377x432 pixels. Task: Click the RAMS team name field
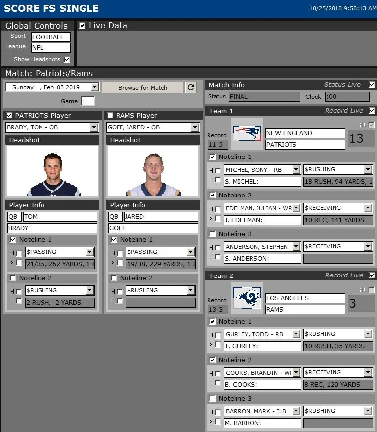coord(305,310)
